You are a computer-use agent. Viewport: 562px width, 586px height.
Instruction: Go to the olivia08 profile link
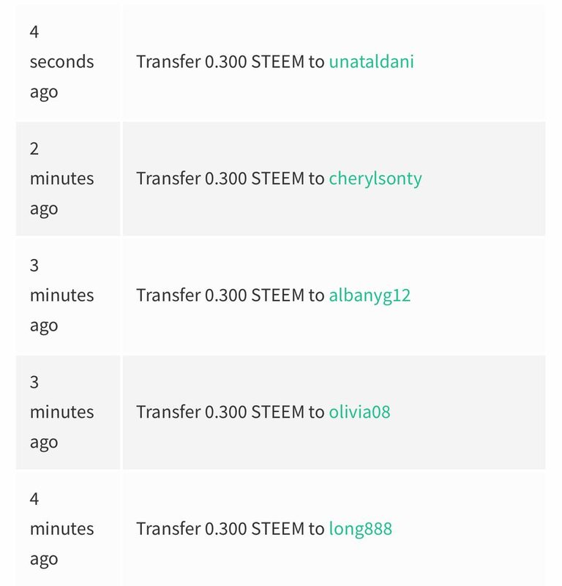coord(359,412)
